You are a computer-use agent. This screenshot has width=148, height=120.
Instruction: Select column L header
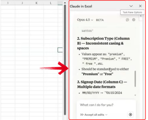click(51, 3)
